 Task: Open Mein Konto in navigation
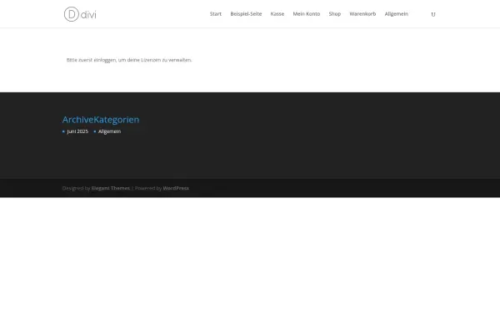pyautogui.click(x=307, y=13)
